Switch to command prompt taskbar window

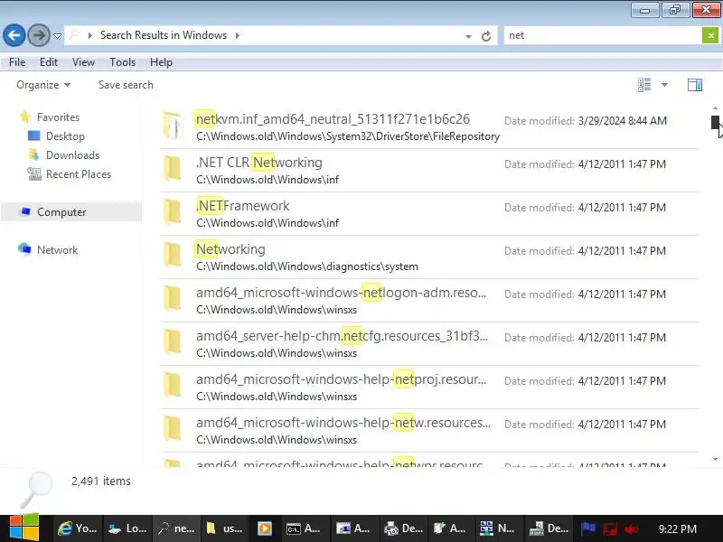[303, 528]
